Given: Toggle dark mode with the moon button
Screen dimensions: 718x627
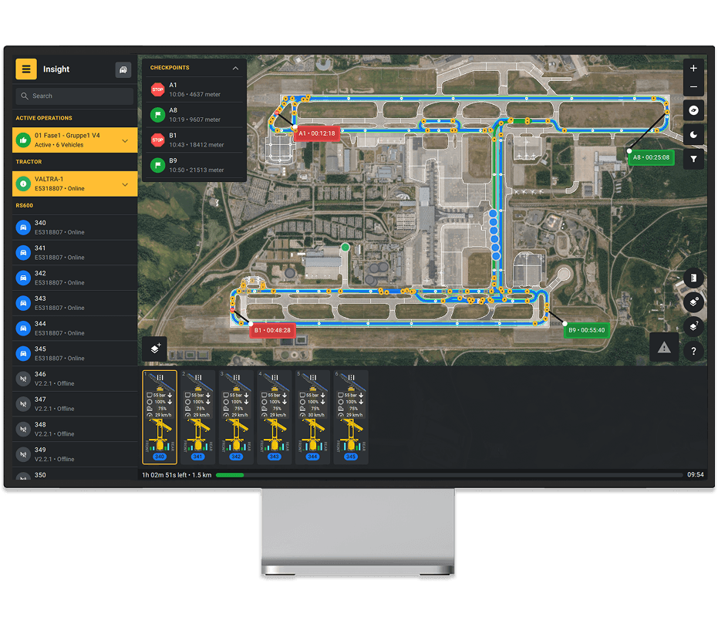Looking at the screenshot, I should pyautogui.click(x=693, y=135).
